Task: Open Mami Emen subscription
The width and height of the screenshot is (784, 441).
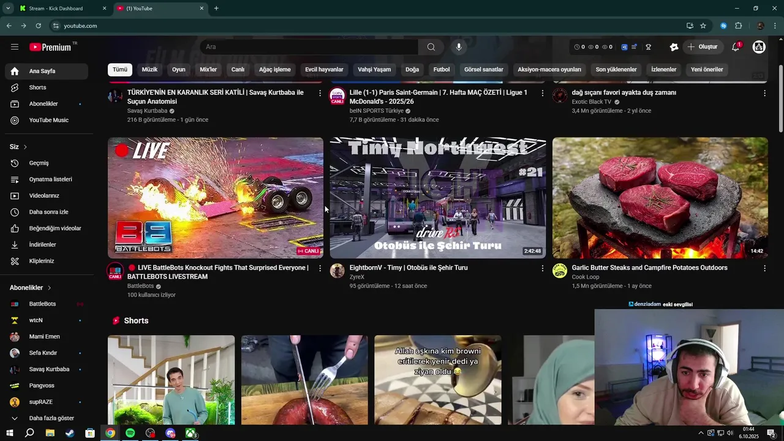Action: [x=47, y=336]
